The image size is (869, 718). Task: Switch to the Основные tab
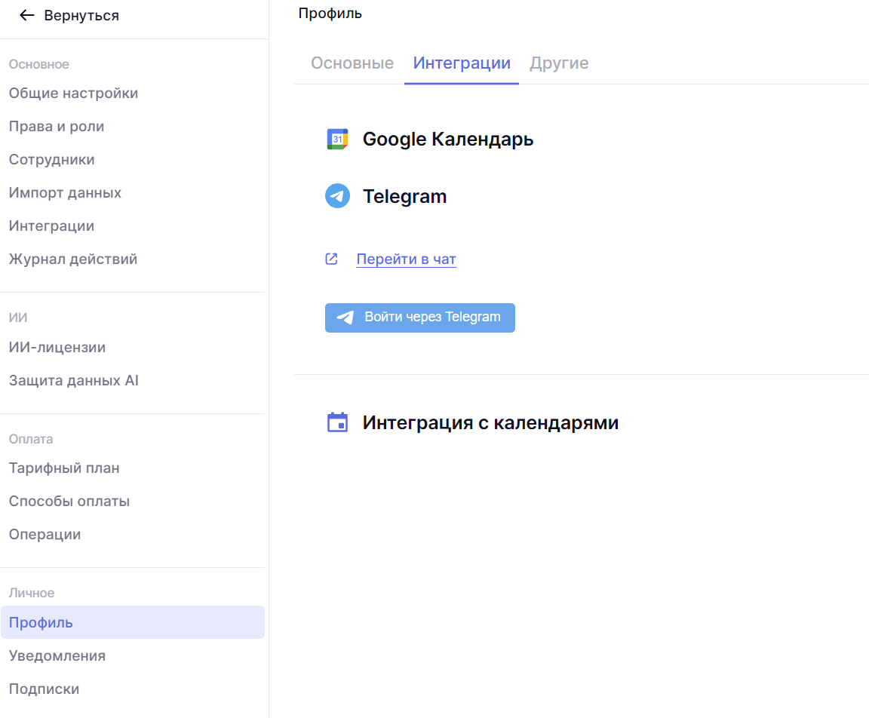(352, 63)
